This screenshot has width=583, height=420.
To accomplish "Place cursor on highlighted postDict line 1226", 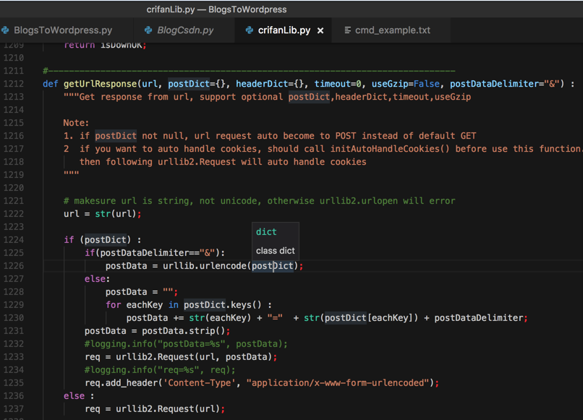I will [273, 266].
